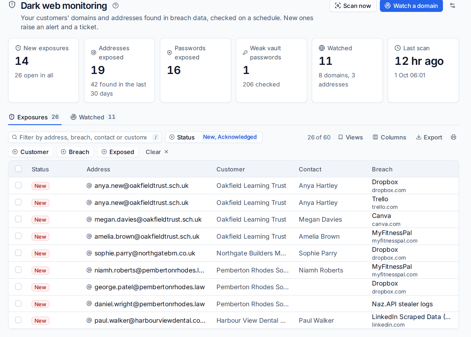Click the globe icon in the Watched card
The height and width of the screenshot is (337, 471).
322,48
